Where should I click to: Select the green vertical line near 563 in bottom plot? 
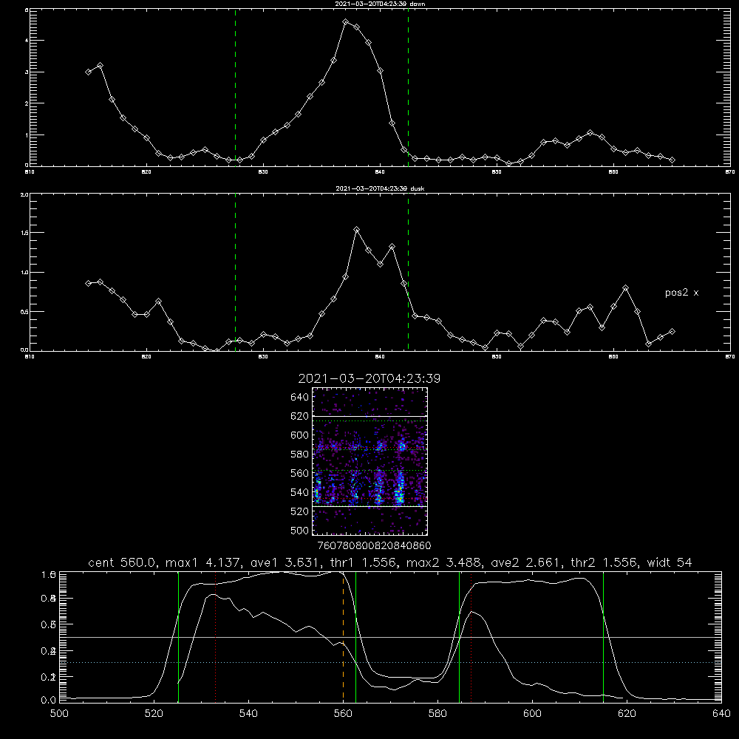356,636
